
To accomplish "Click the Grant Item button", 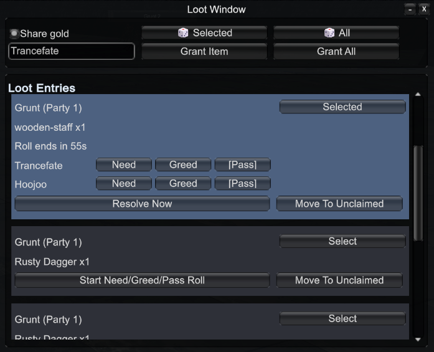I will (204, 52).
